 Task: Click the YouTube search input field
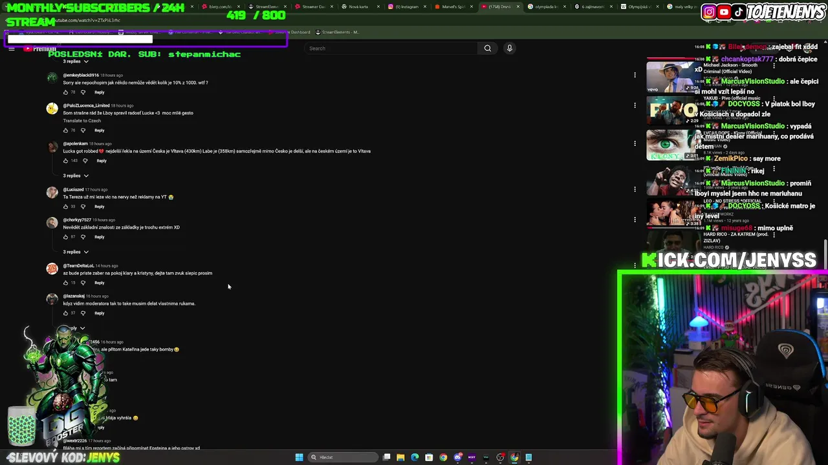391,48
